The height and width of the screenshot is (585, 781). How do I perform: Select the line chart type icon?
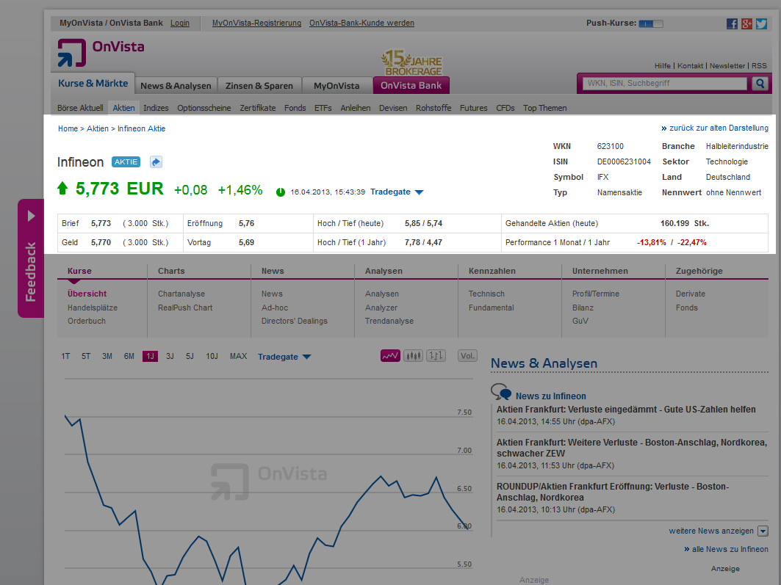[391, 356]
